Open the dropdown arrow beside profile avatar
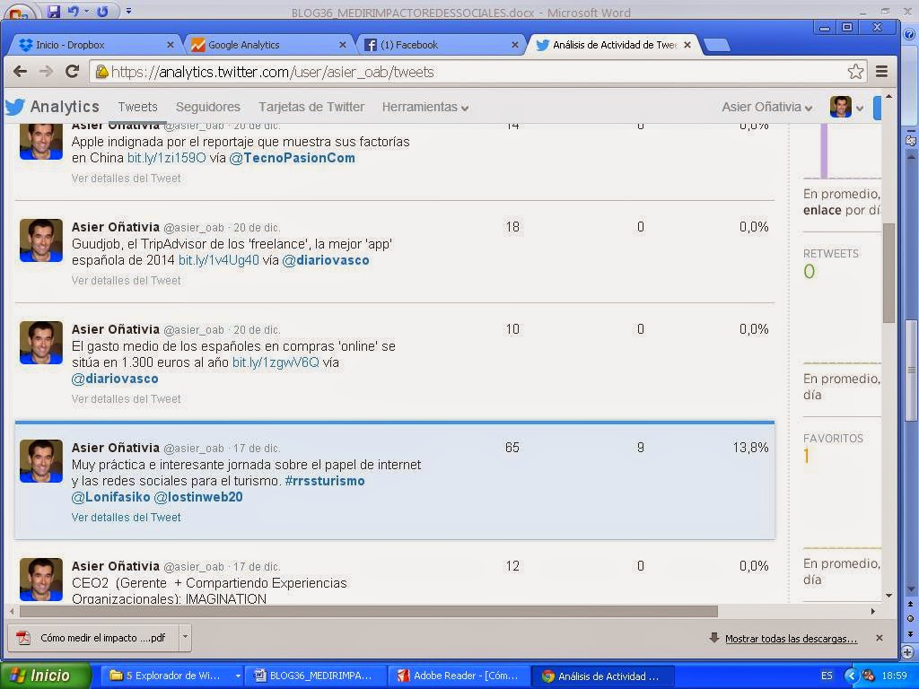The height and width of the screenshot is (689, 919). click(859, 108)
